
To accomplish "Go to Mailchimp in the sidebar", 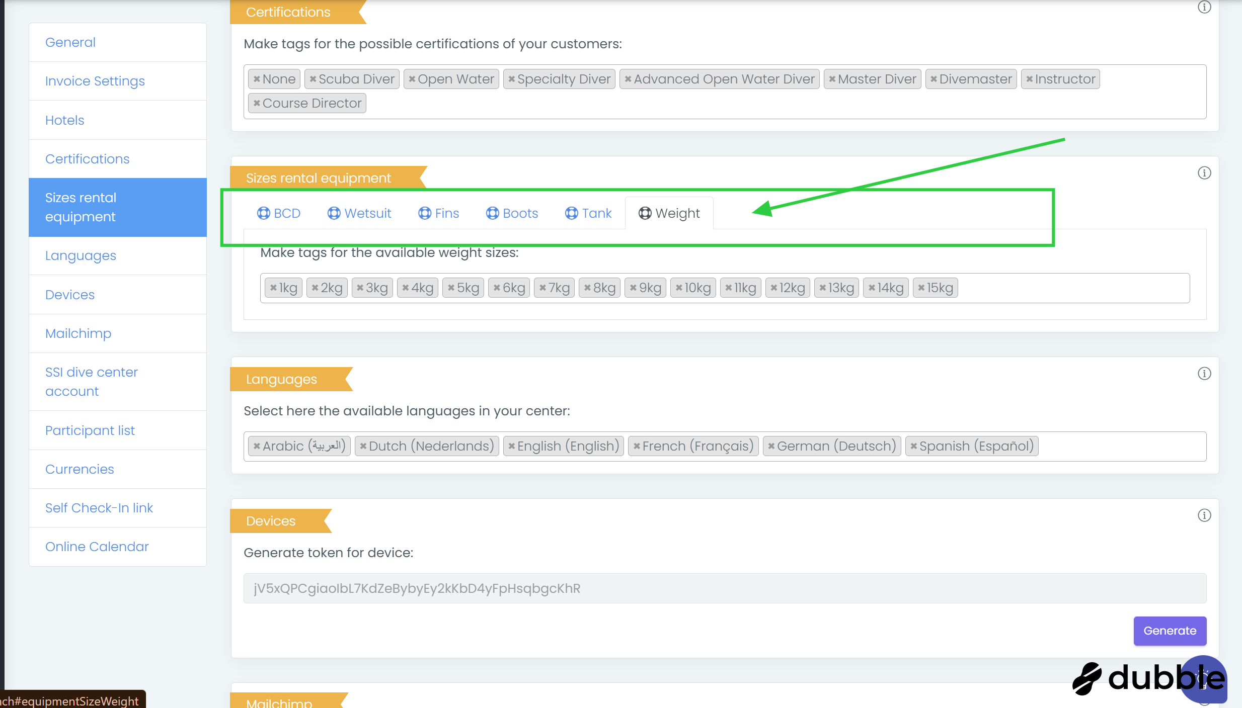I will click(x=78, y=334).
